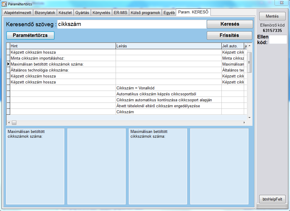
Task: Go to the Készlet tab
Action: click(65, 13)
